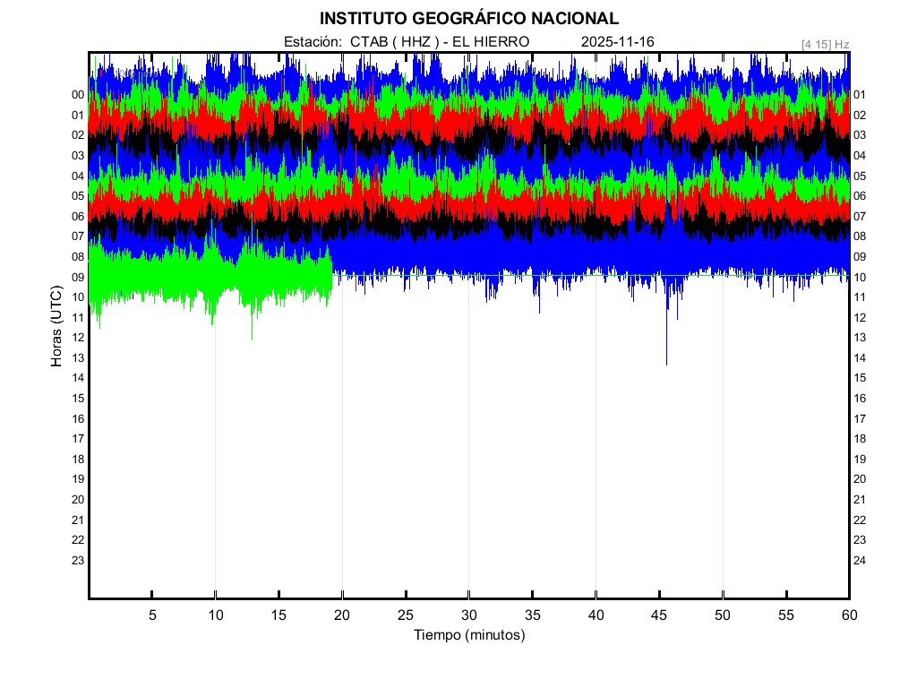Click the Tiempo (minutos) axis label

coord(468,635)
